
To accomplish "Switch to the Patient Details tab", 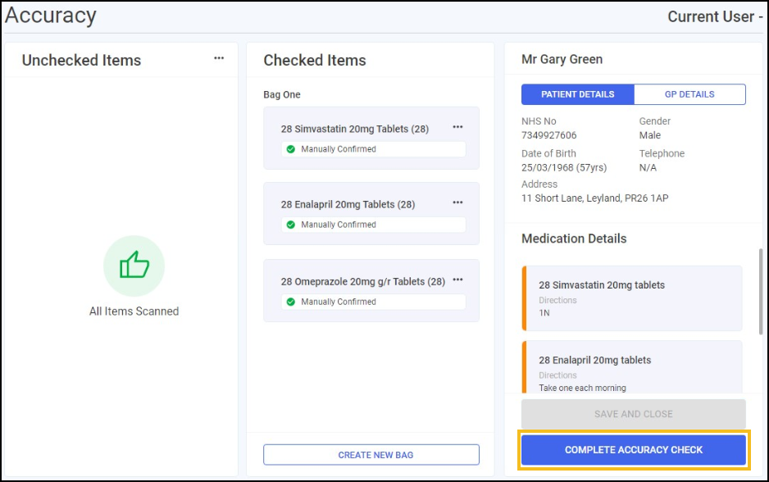I will 578,94.
